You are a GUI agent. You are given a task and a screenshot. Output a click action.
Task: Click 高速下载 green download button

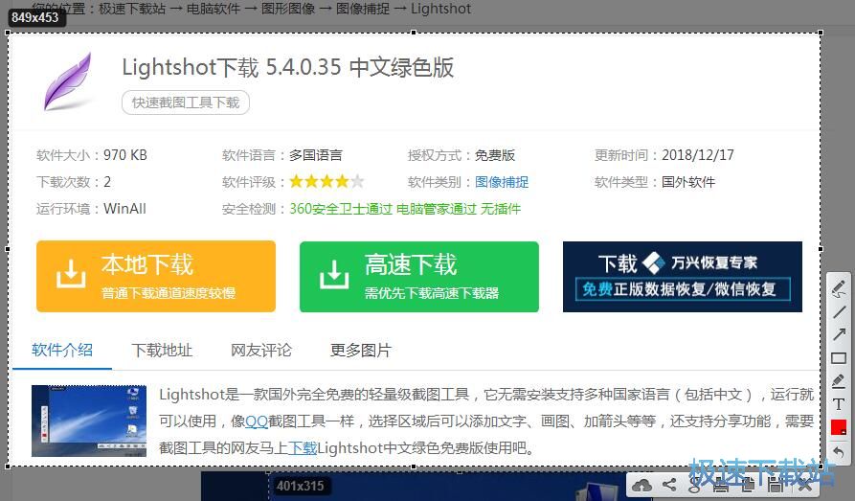click(418, 277)
